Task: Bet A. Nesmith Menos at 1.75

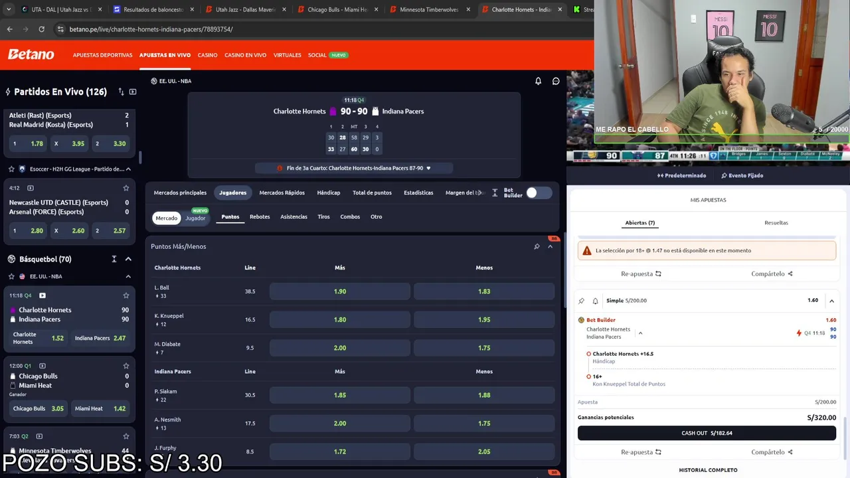Action: pyautogui.click(x=484, y=423)
